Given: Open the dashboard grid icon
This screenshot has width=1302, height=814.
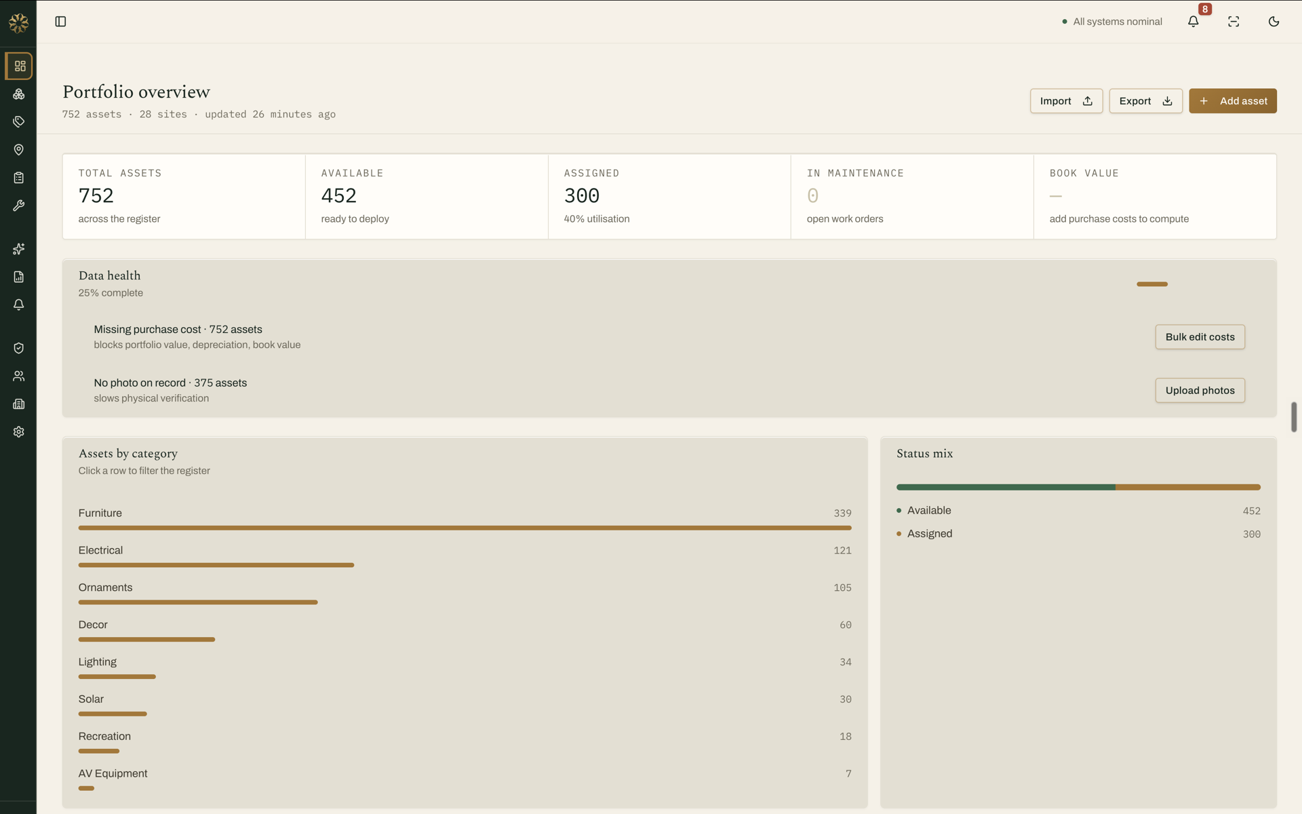Looking at the screenshot, I should 19,66.
